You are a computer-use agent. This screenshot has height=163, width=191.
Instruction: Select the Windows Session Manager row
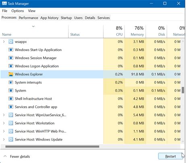pos(91,58)
